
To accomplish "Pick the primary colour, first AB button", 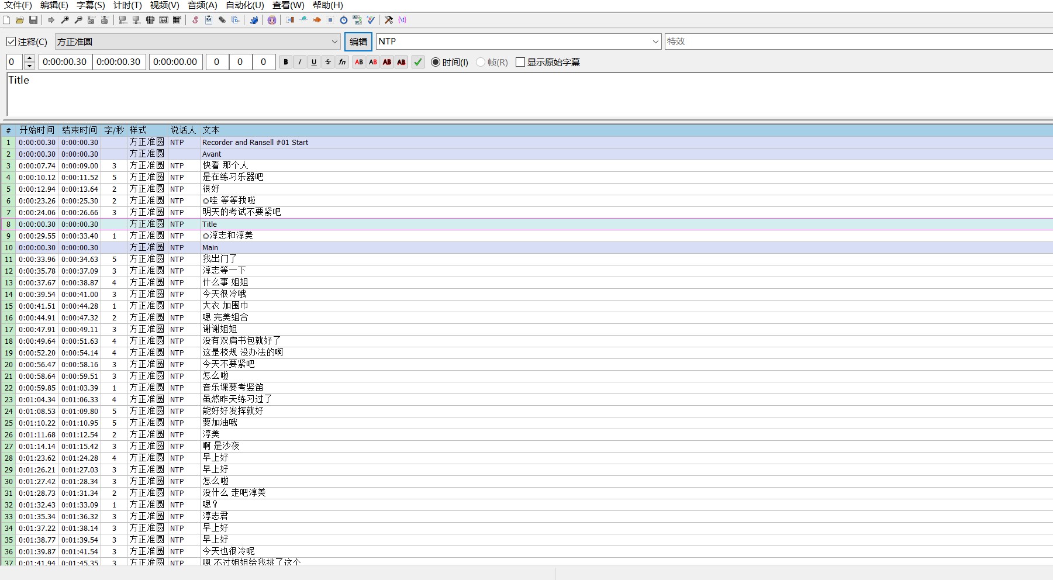I will tap(359, 62).
